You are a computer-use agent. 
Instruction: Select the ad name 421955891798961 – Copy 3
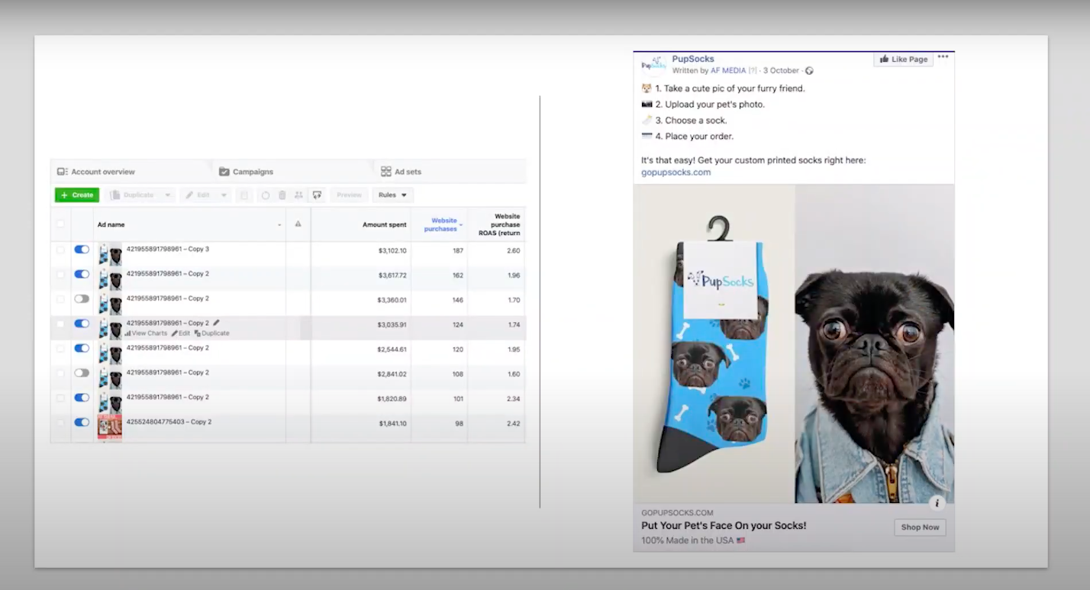click(x=168, y=250)
